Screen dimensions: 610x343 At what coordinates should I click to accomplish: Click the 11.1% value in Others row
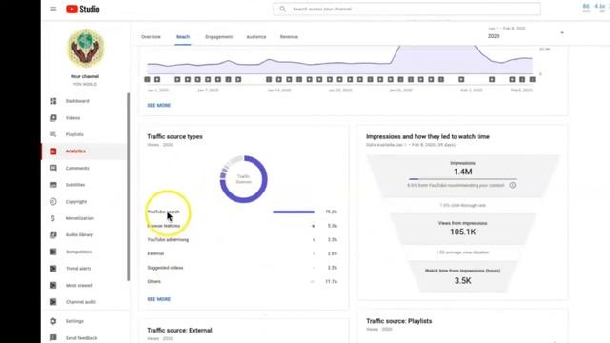[x=332, y=282]
